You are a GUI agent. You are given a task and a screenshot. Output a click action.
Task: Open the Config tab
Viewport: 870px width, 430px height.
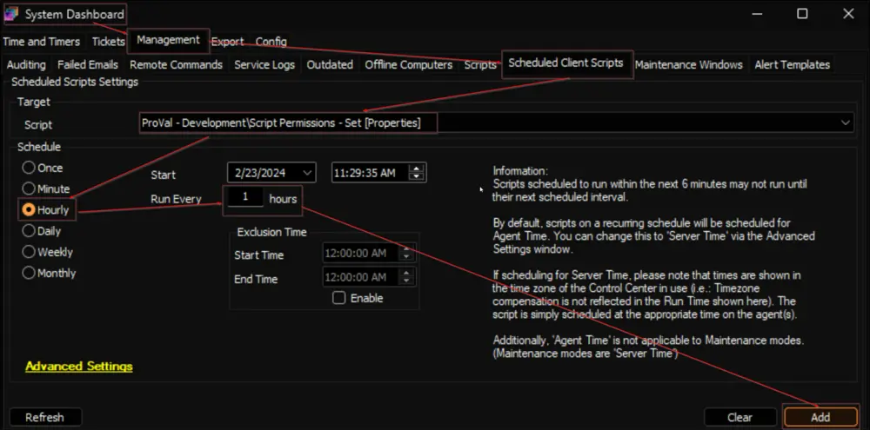pos(271,42)
